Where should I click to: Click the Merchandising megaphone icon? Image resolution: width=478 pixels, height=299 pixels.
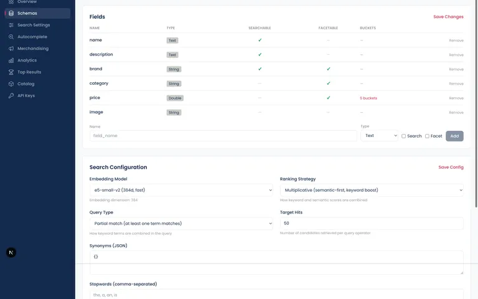pyautogui.click(x=11, y=49)
